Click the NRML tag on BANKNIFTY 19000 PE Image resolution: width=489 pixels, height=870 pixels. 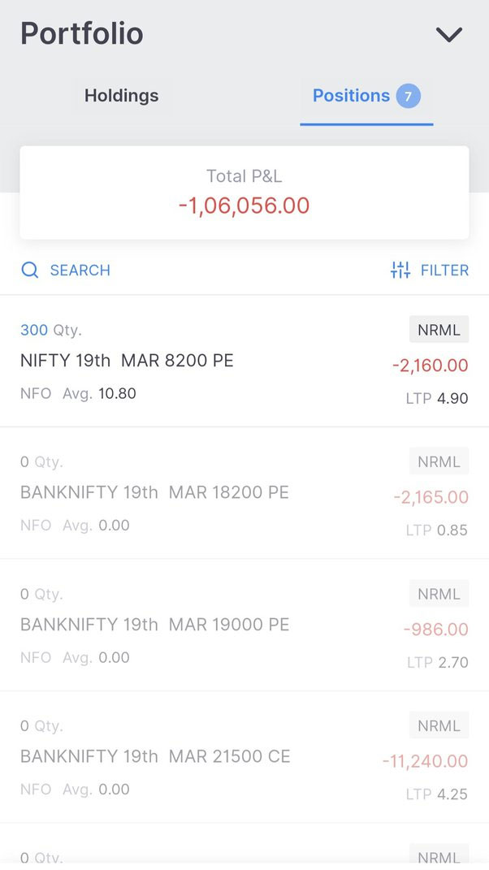point(439,593)
